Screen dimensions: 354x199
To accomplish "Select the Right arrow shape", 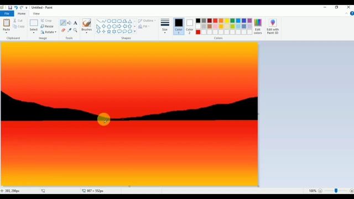I will [119, 26].
